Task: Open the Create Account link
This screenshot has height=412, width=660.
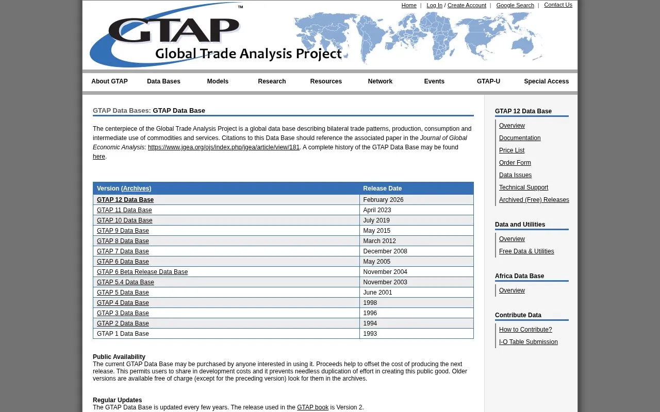Action: pos(467,5)
